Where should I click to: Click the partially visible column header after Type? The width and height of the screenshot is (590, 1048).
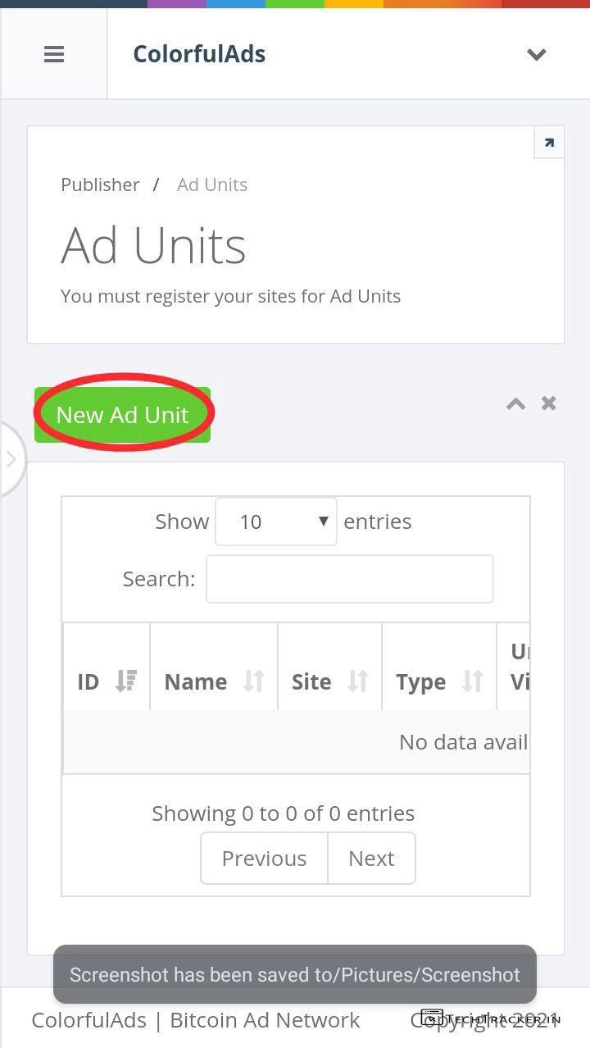tap(518, 666)
